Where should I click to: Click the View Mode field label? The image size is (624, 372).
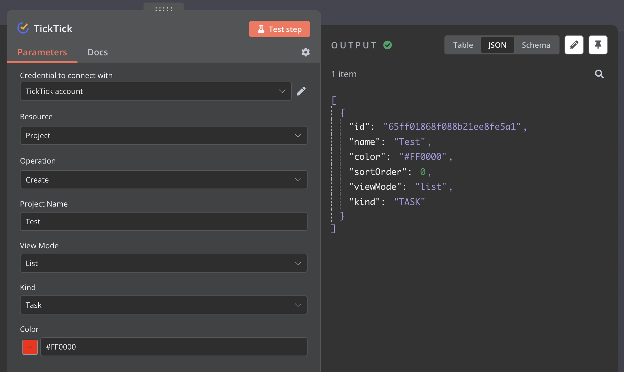pyautogui.click(x=39, y=245)
